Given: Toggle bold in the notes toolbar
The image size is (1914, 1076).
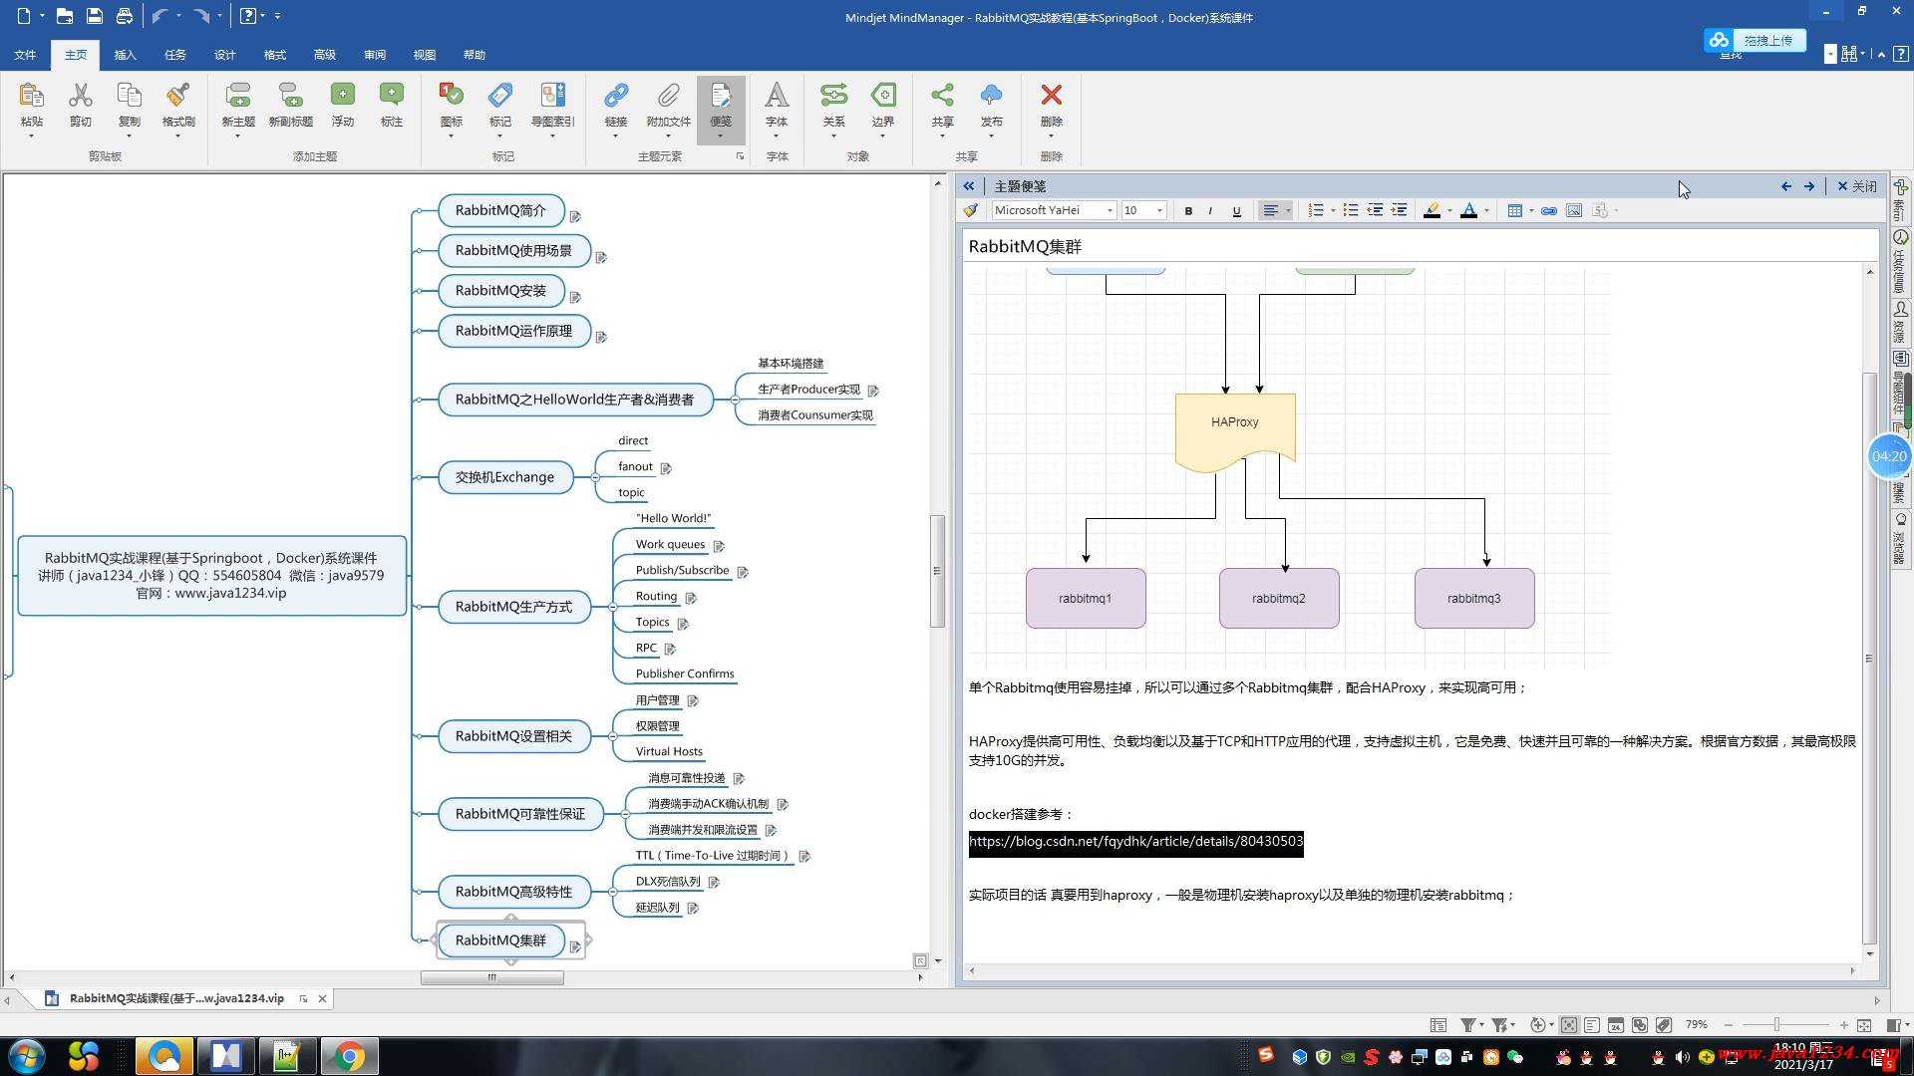Looking at the screenshot, I should coord(1188,210).
